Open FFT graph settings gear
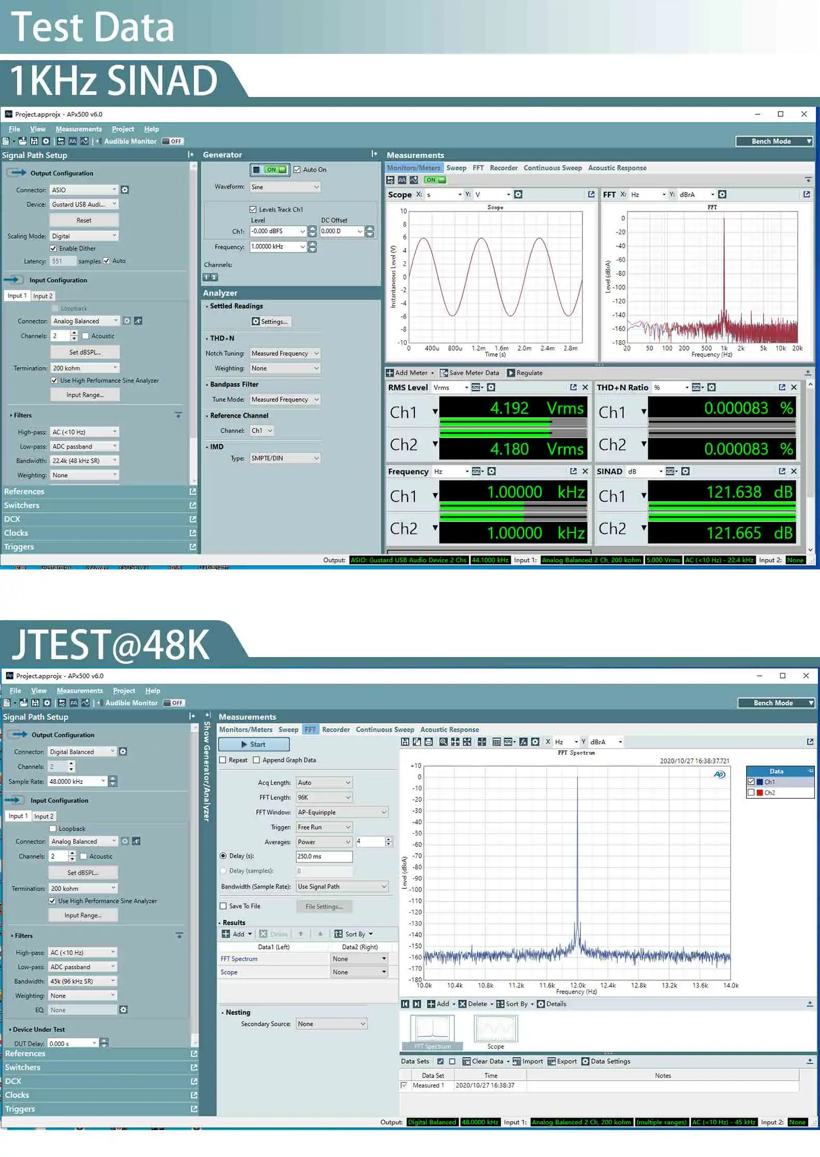The width and height of the screenshot is (820, 1157). tap(722, 194)
